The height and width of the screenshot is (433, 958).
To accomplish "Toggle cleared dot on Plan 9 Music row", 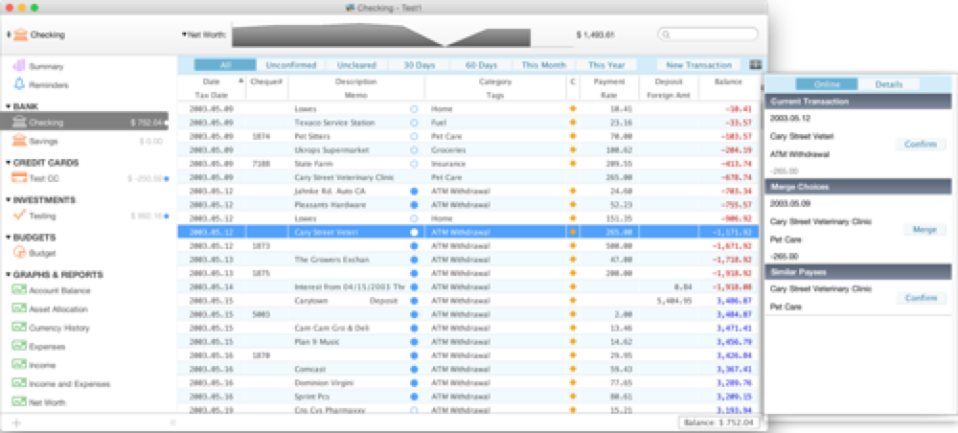I will click(x=414, y=341).
